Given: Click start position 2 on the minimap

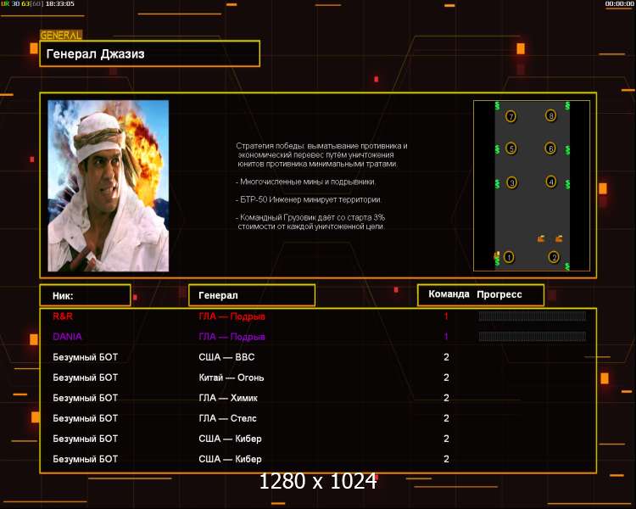Looking at the screenshot, I should (x=554, y=257).
